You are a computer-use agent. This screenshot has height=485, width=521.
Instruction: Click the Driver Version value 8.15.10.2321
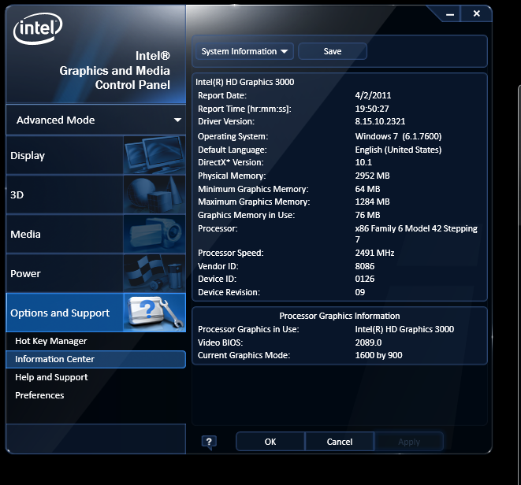381,122
